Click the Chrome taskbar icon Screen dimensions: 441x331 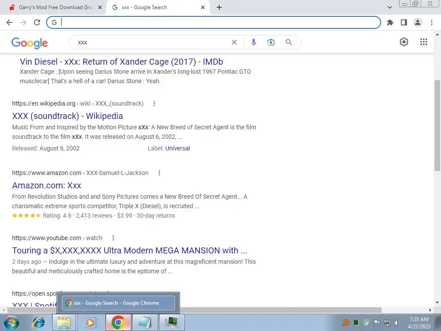118,322
